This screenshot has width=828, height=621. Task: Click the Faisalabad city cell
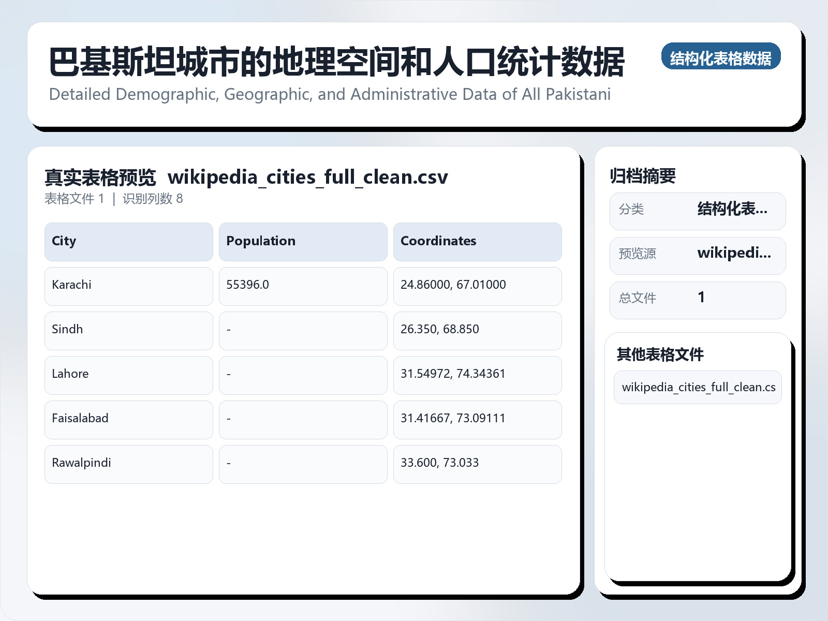[128, 419]
